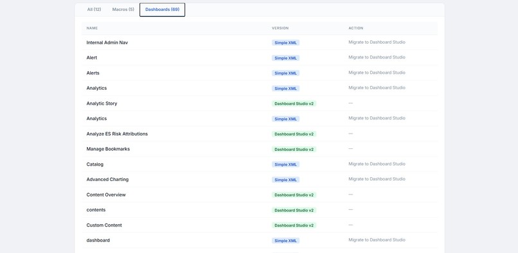Click Dashboard Studio v2 badge for Custom Content
Image resolution: width=518 pixels, height=253 pixels.
[x=294, y=225]
